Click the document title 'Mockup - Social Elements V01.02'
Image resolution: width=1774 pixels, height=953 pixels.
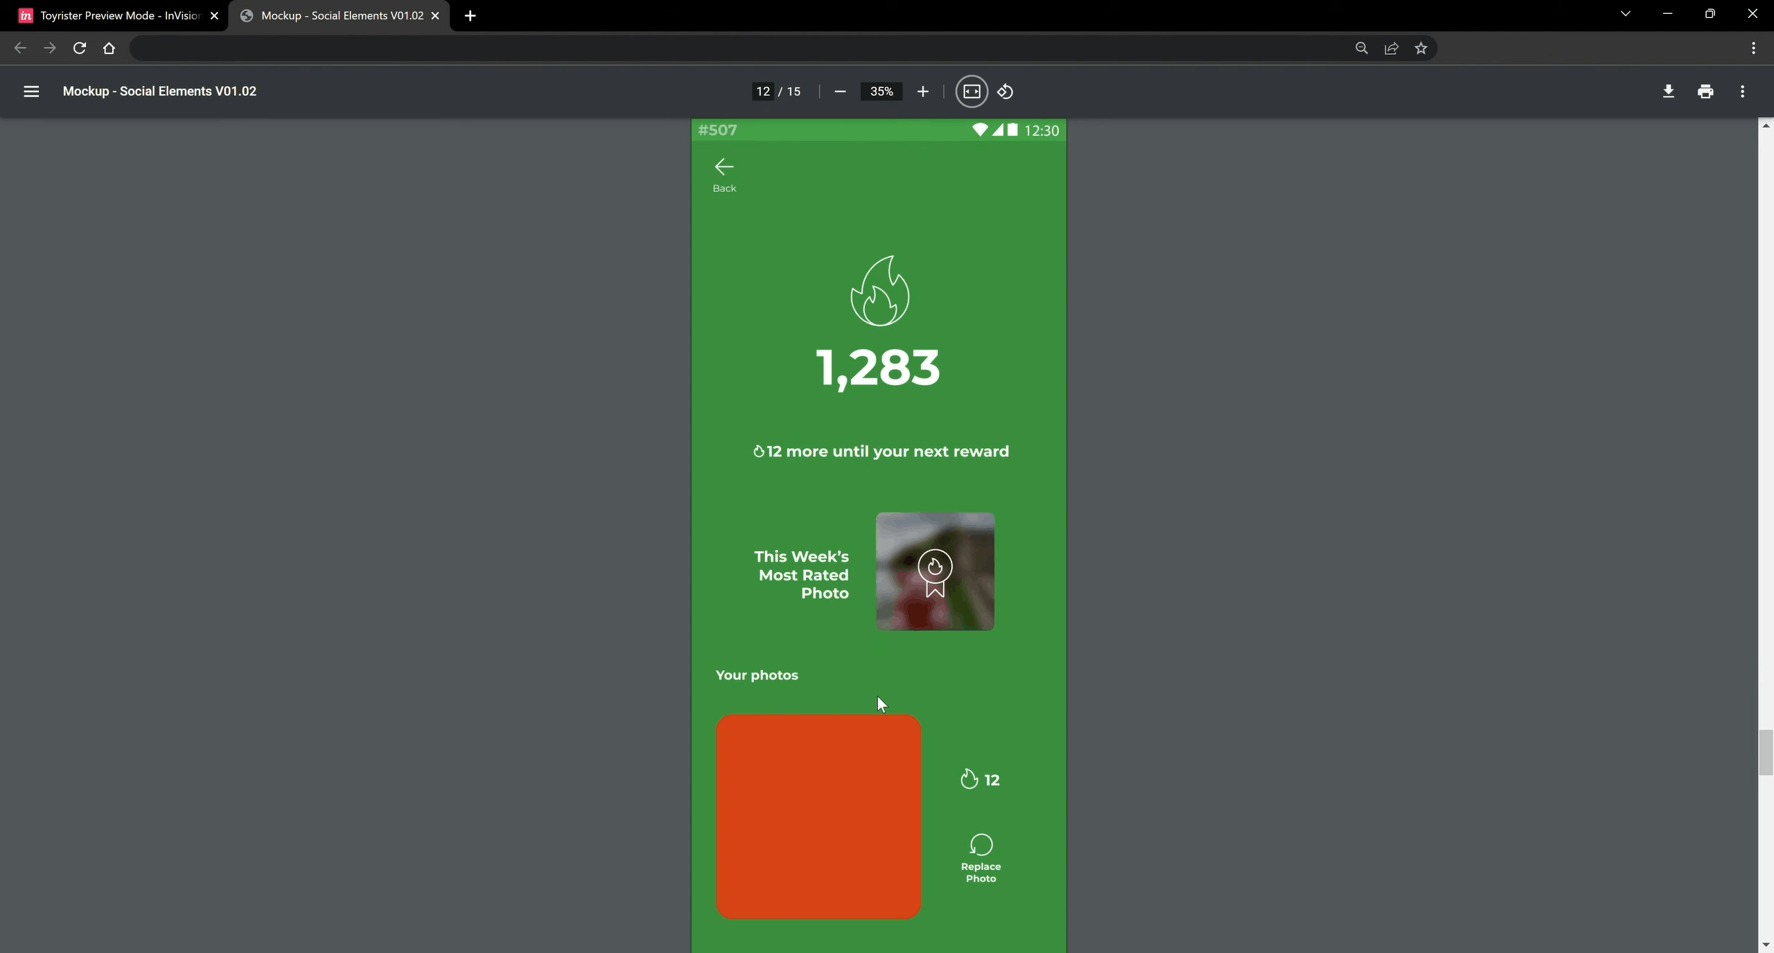coord(159,91)
